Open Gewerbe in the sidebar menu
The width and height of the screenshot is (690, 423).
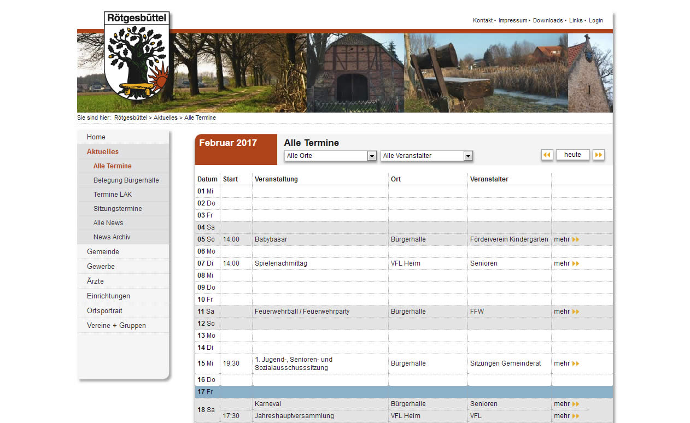pos(124,266)
